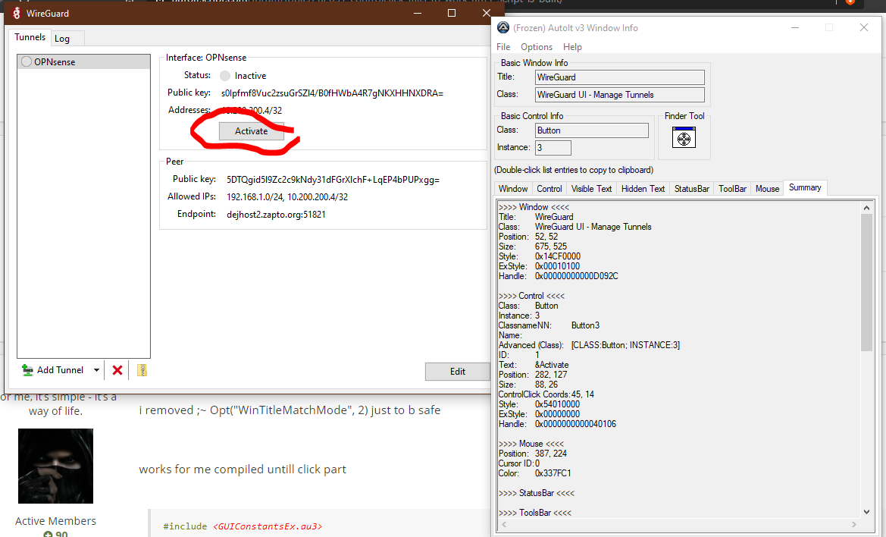The width and height of the screenshot is (886, 537).
Task: Click the ClassnameNN Button3 summary line
Action: click(x=549, y=325)
